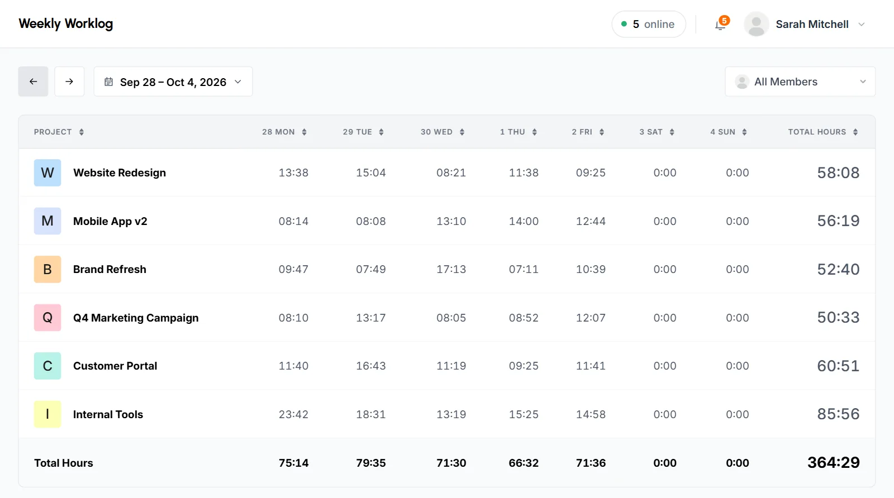
Task: Click the 5 online status pill
Action: pos(649,25)
